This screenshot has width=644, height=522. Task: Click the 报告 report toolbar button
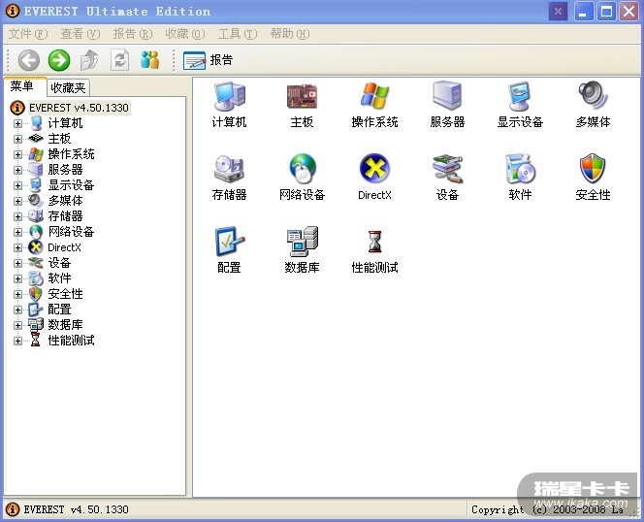[x=209, y=60]
